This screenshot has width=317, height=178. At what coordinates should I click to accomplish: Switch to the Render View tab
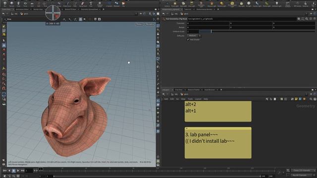38,9
